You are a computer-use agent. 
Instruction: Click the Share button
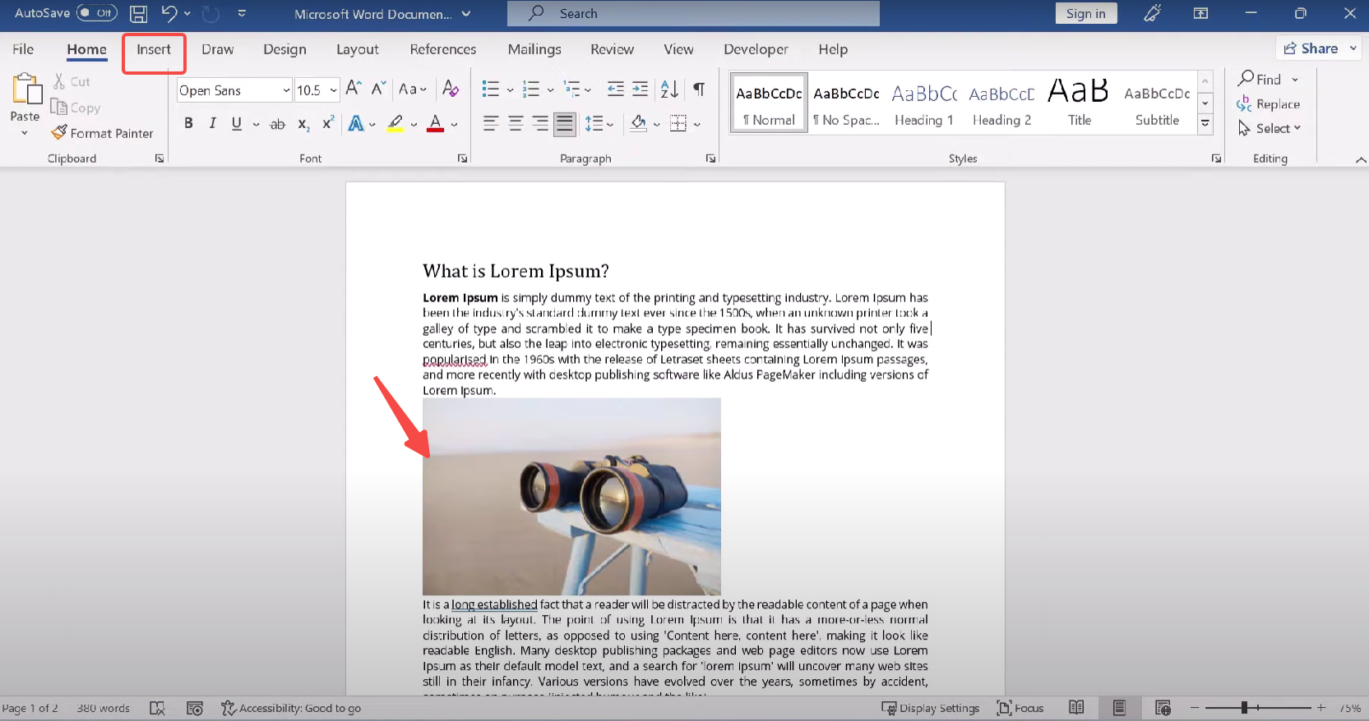(x=1311, y=48)
